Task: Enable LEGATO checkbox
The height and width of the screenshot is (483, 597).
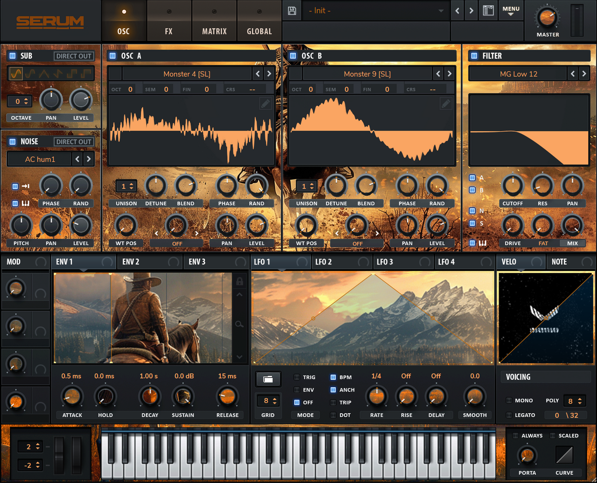Action: tap(509, 415)
